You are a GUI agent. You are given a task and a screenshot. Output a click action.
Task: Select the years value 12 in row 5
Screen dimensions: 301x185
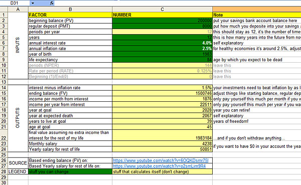point(162,38)
